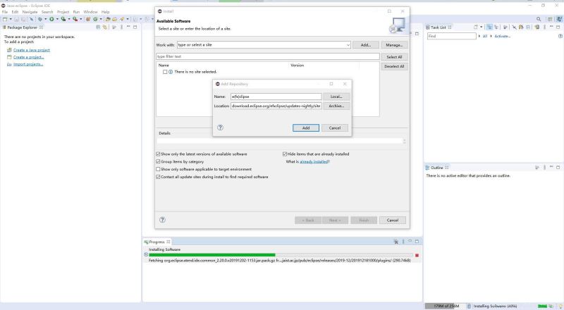This screenshot has height=310, width=564.
Task: Click the New Task icon in Task List
Action: (x=475, y=27)
